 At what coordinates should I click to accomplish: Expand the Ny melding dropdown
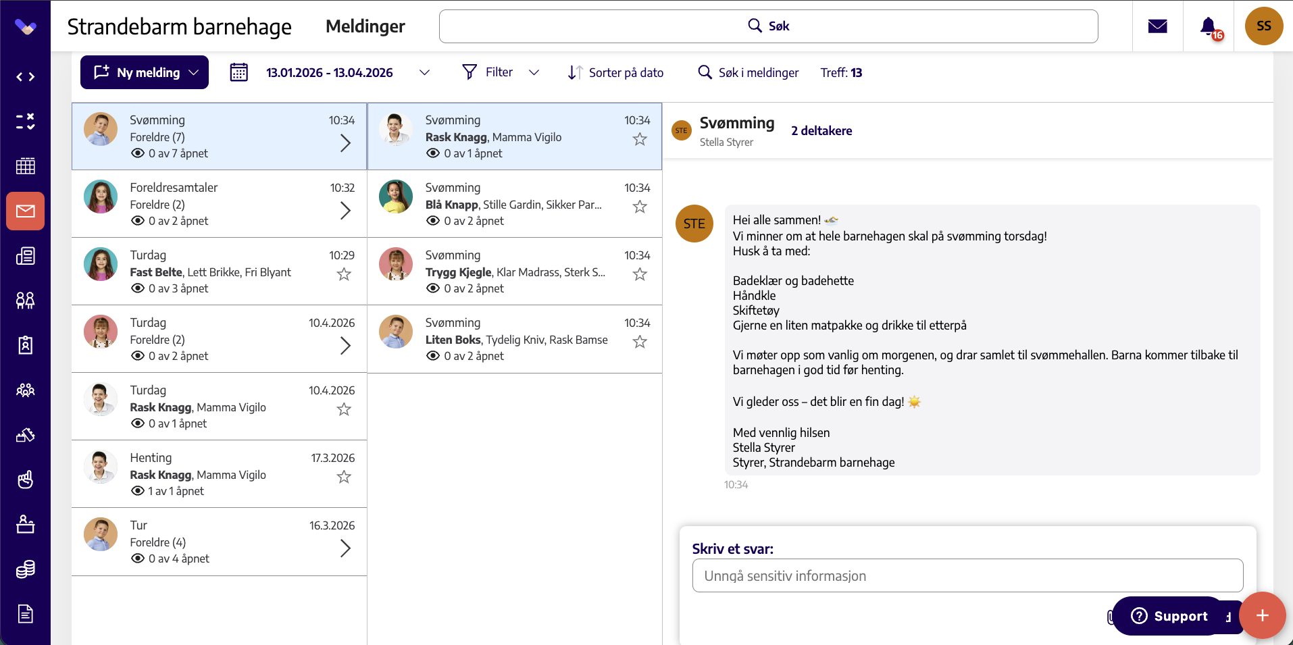(x=194, y=72)
